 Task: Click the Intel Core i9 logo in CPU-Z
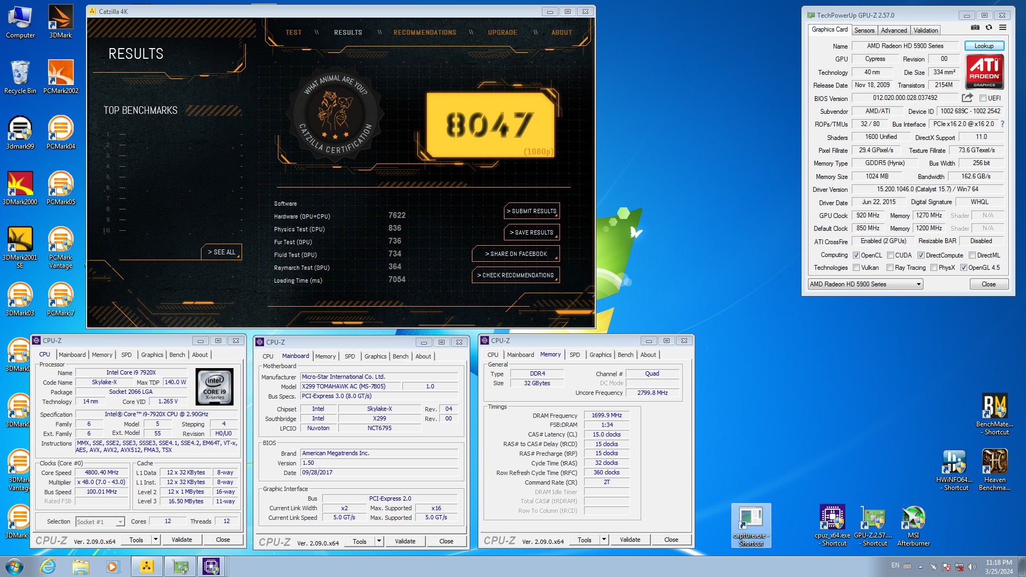click(215, 387)
